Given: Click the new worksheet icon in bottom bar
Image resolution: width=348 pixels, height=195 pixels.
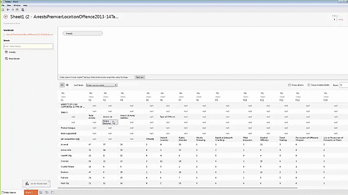Looking at the screenshot, I should [41, 192].
